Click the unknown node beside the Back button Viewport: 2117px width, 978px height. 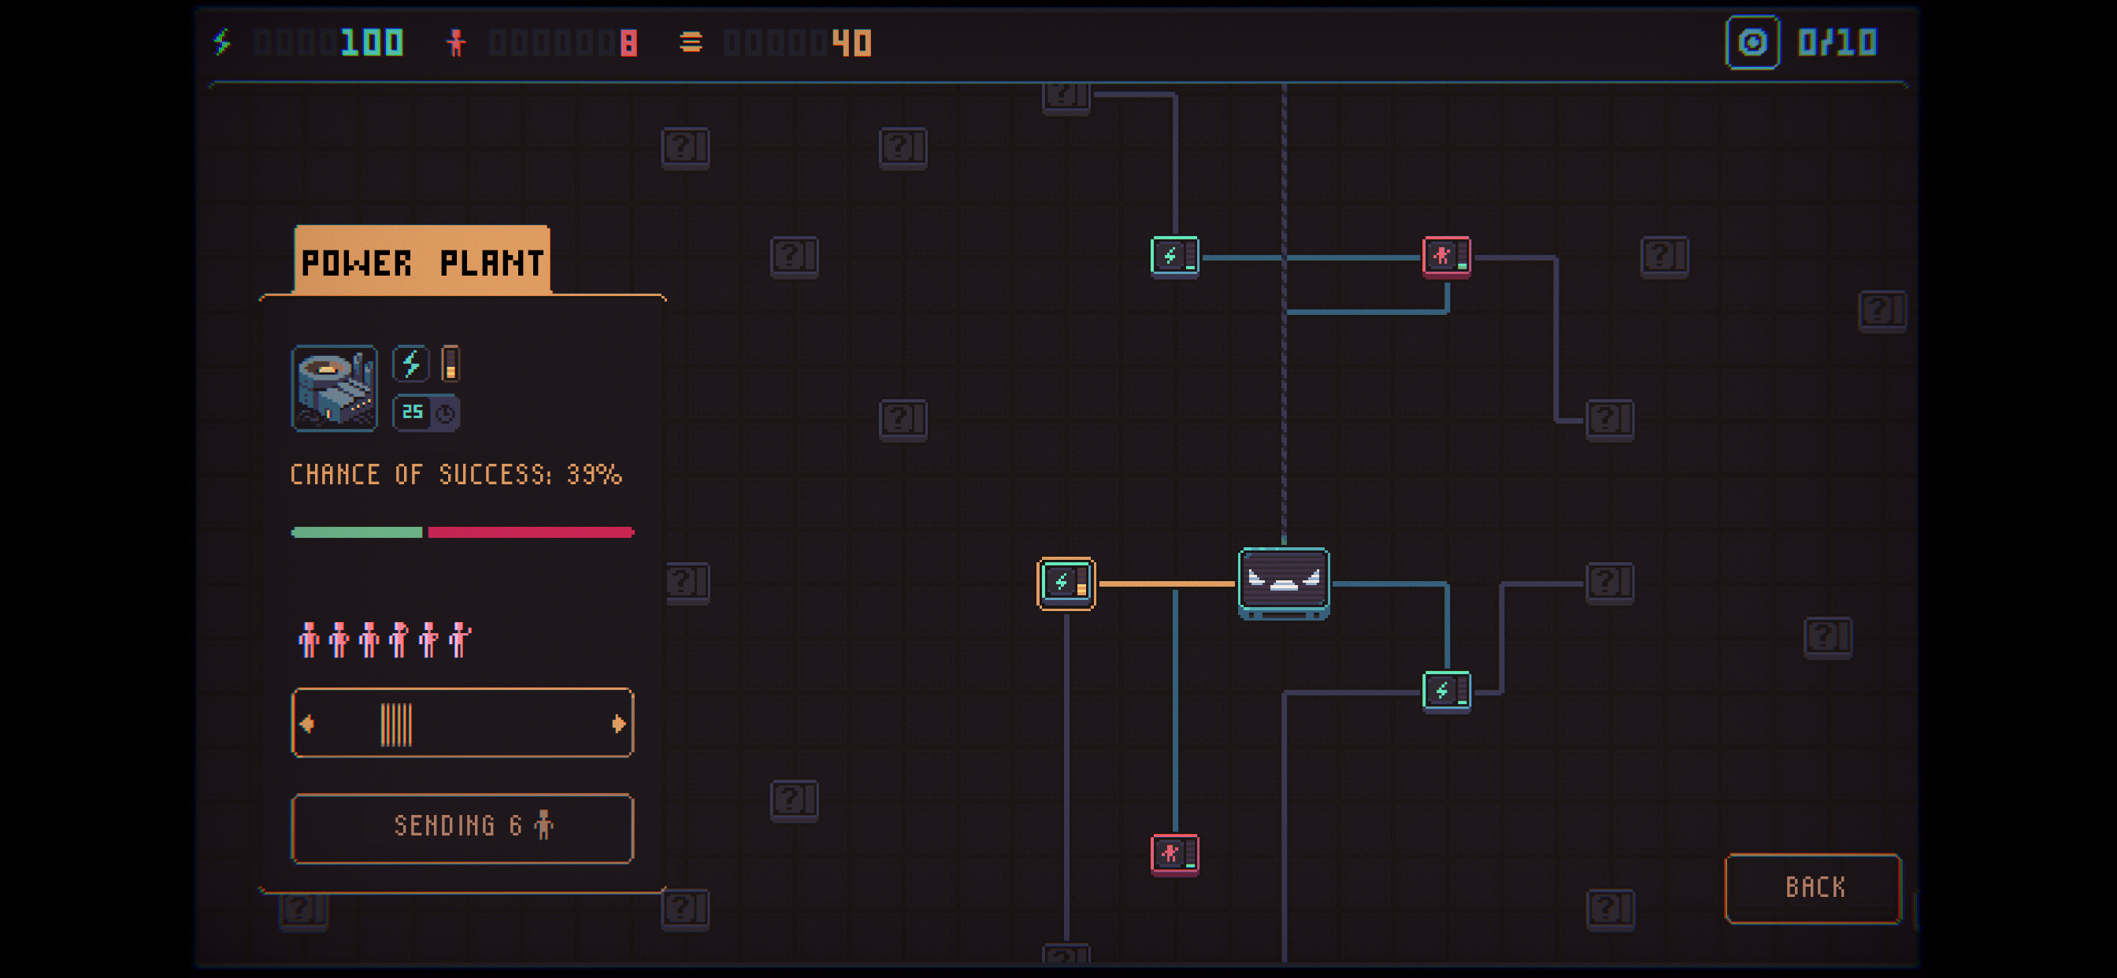[1609, 909]
